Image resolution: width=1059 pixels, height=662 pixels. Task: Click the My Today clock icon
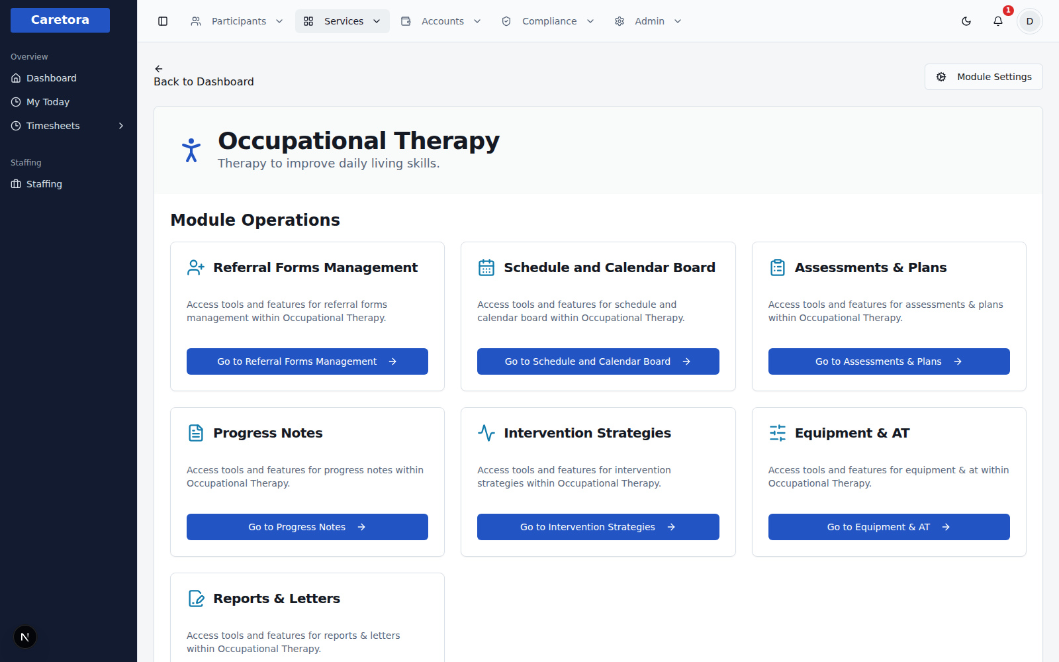coord(16,102)
